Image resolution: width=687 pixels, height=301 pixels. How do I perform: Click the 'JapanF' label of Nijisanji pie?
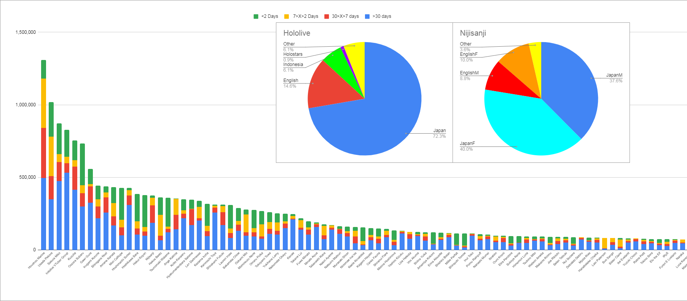point(467,143)
